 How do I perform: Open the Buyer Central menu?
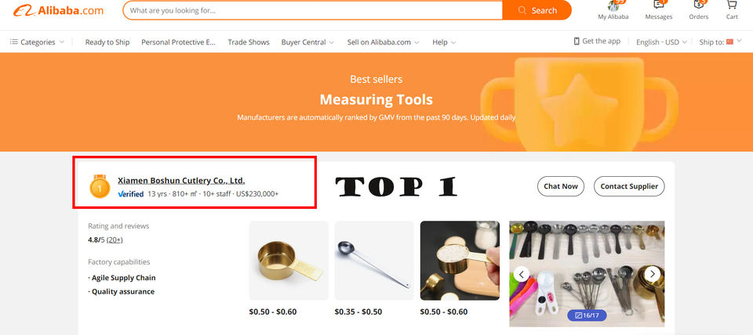coord(307,42)
